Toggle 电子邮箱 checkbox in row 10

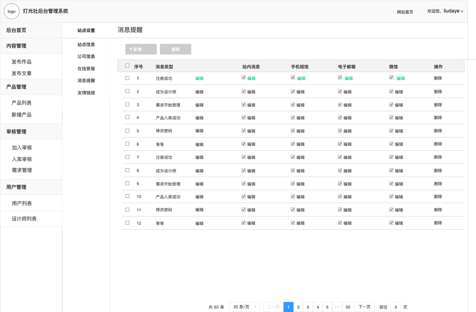click(340, 196)
